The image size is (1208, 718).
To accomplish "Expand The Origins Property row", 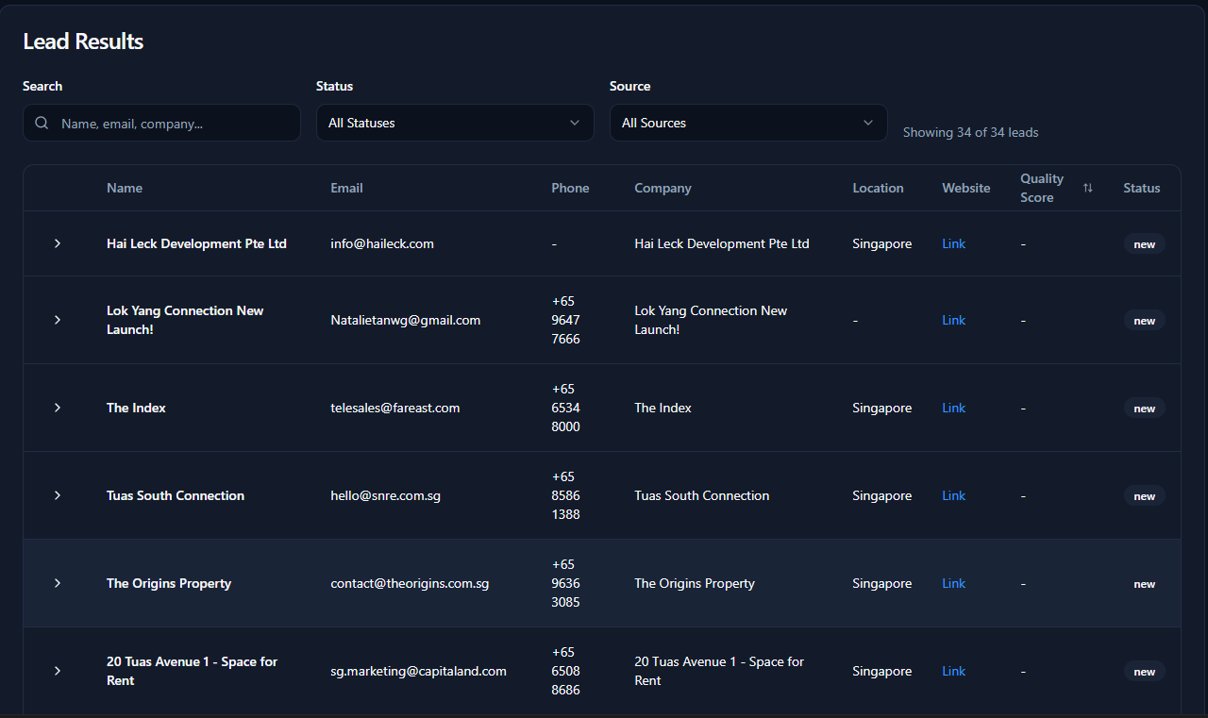I will 58,583.
